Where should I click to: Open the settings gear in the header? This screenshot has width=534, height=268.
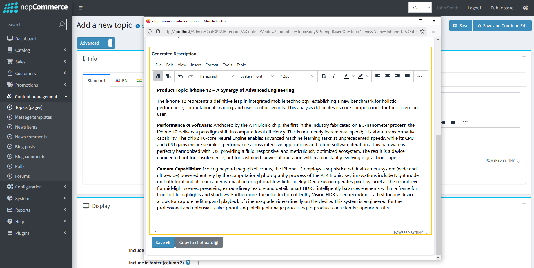tap(525, 8)
